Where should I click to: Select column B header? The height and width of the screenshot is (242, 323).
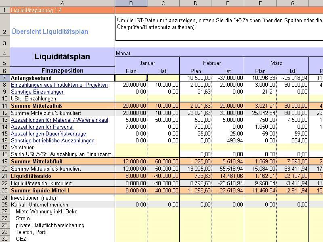pyautogui.click(x=131, y=3)
